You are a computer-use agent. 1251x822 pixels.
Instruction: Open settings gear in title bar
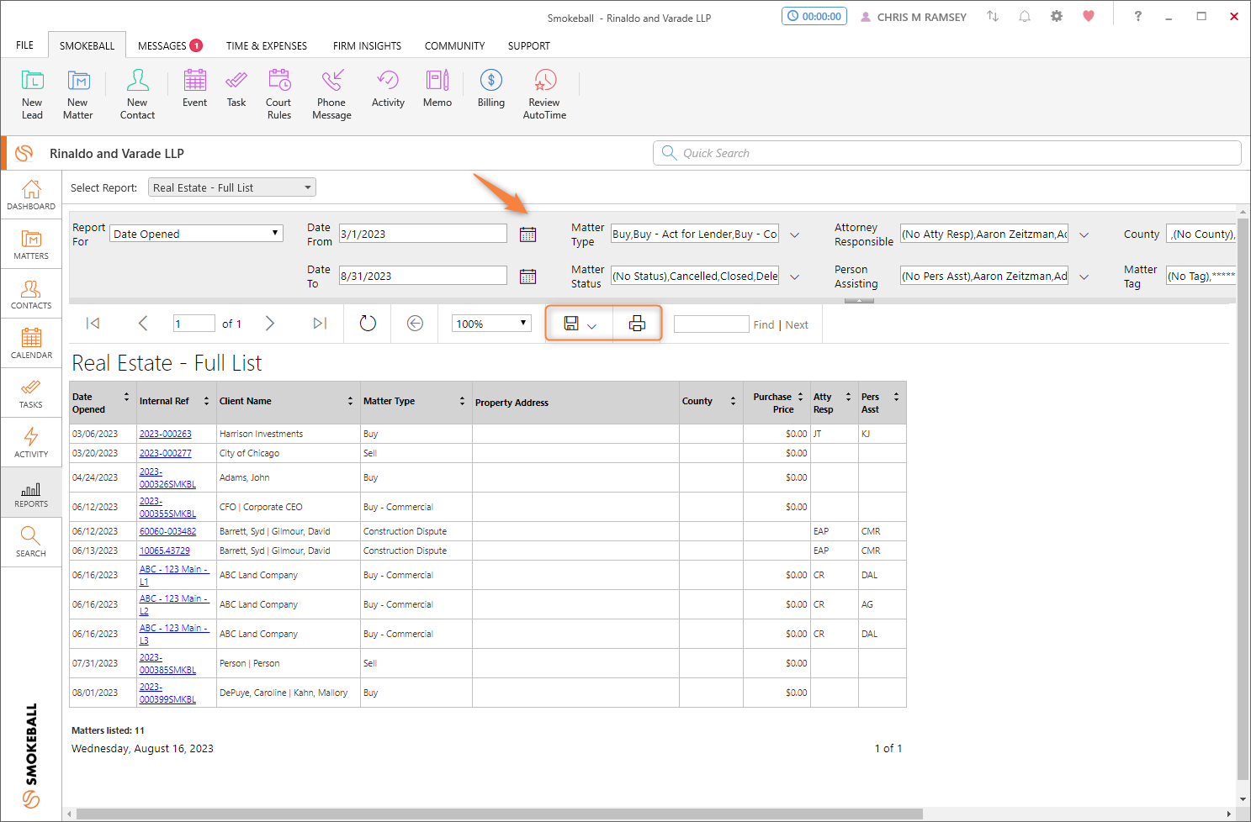[x=1057, y=16]
